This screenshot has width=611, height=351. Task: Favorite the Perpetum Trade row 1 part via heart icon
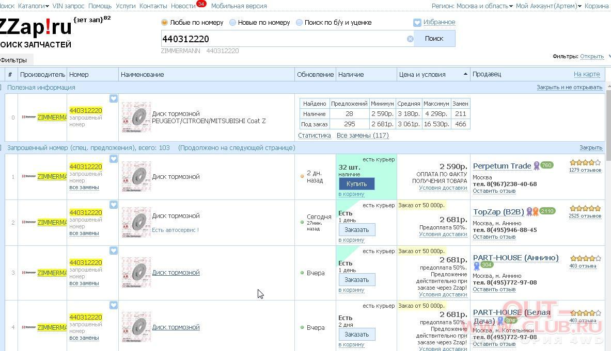tap(114, 159)
